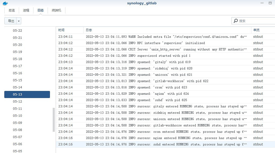Screen dimensions: 275x153
Task: Select the gitaly entered RUNNING state row
Action: point(165,106)
